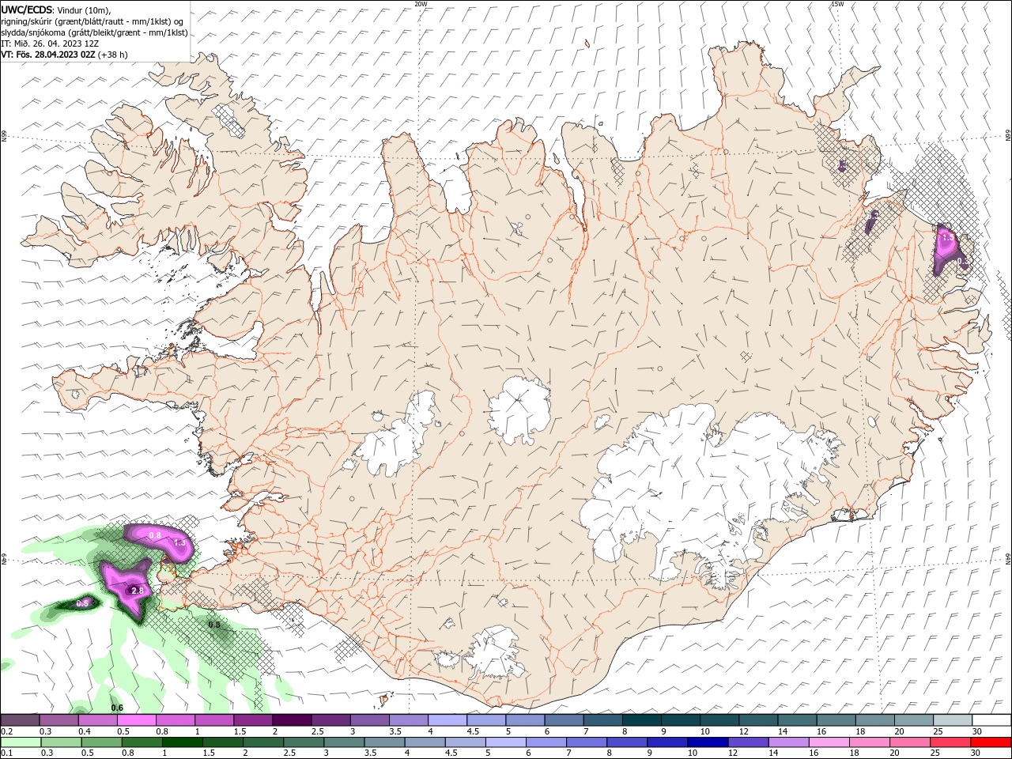1012x759 pixels.
Task: Click lower legend swatch between 10 and 12
Action: point(708,742)
